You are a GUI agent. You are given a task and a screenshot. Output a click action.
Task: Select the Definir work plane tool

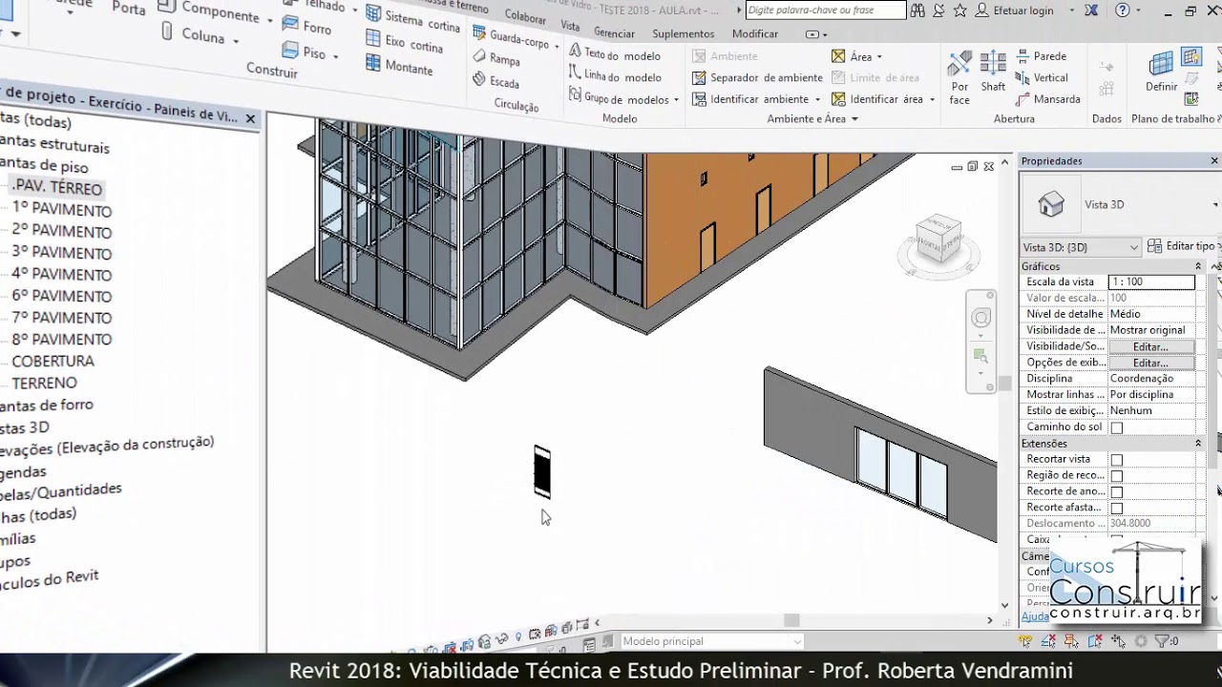1162,73
